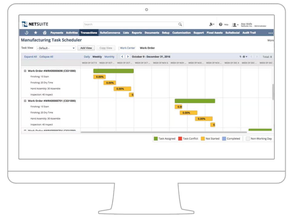Open the SuiteCommerce menu

(110, 33)
